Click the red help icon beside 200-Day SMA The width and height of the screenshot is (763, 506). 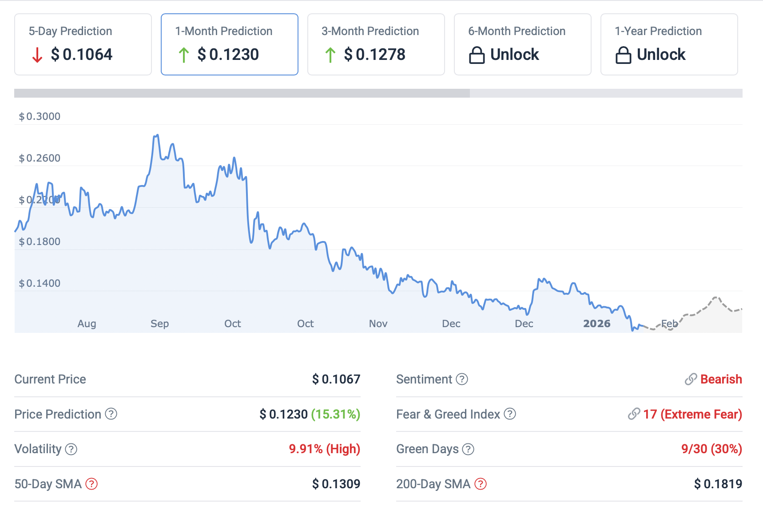click(481, 484)
